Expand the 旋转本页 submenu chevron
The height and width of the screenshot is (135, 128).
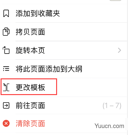[120, 50]
